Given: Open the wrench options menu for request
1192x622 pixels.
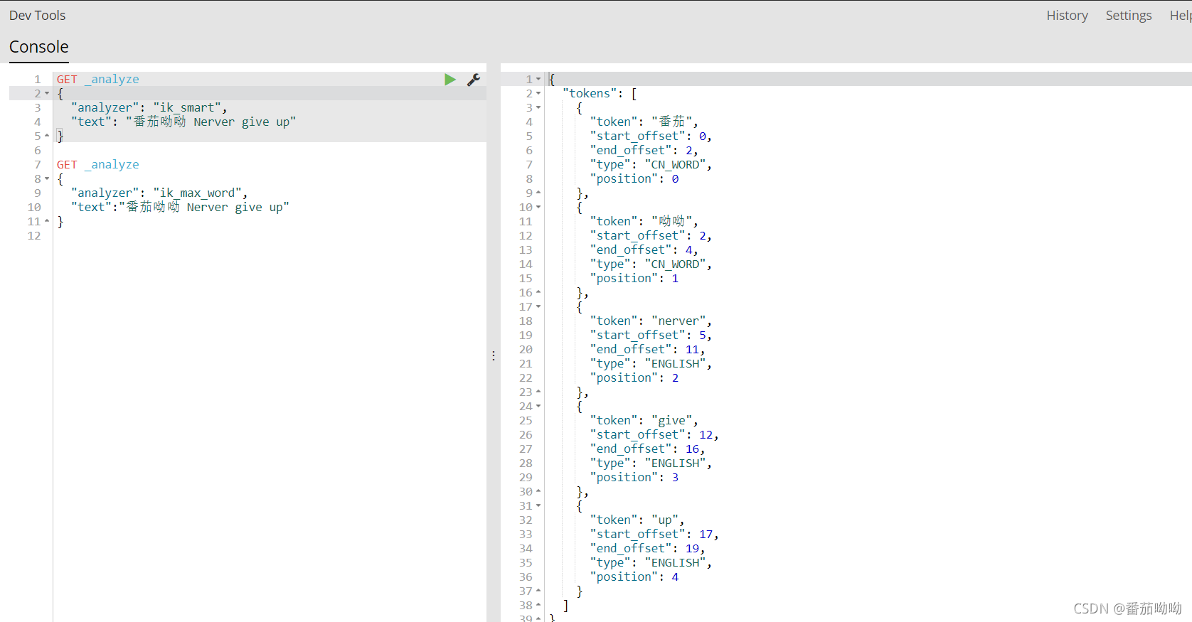Looking at the screenshot, I should point(474,80).
